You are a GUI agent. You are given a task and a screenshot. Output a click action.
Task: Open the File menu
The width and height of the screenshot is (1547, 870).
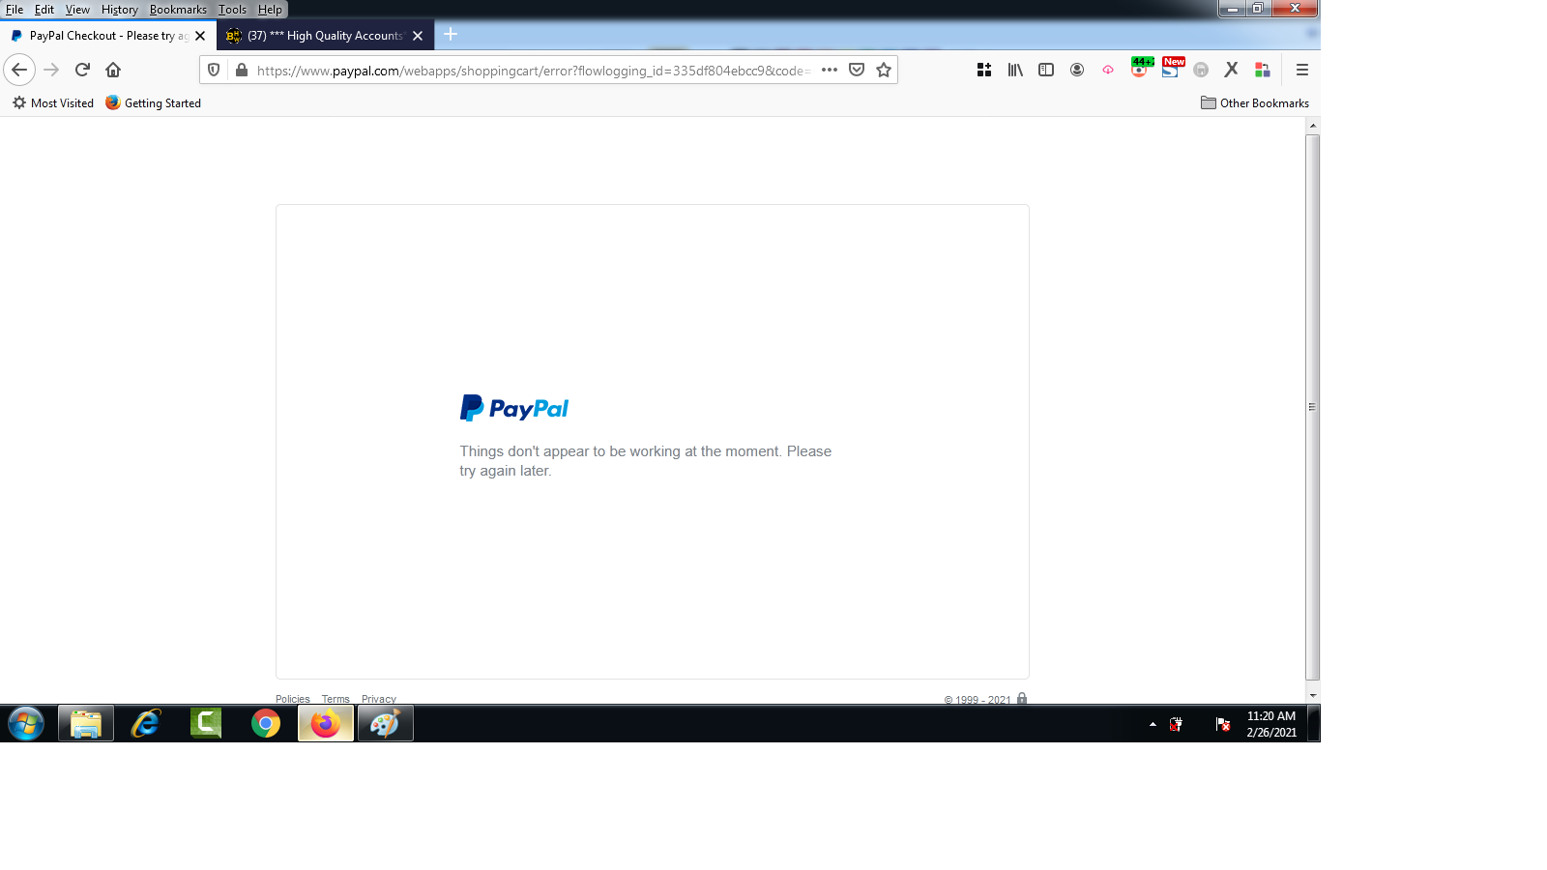15,10
